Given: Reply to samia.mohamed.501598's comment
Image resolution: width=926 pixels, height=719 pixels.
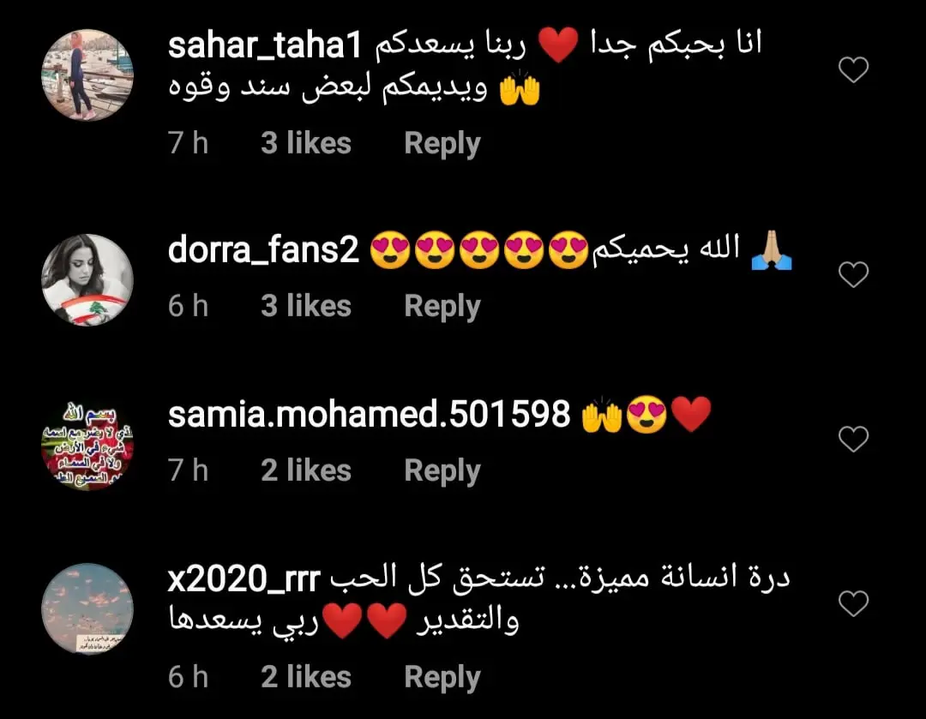Looking at the screenshot, I should 442,471.
